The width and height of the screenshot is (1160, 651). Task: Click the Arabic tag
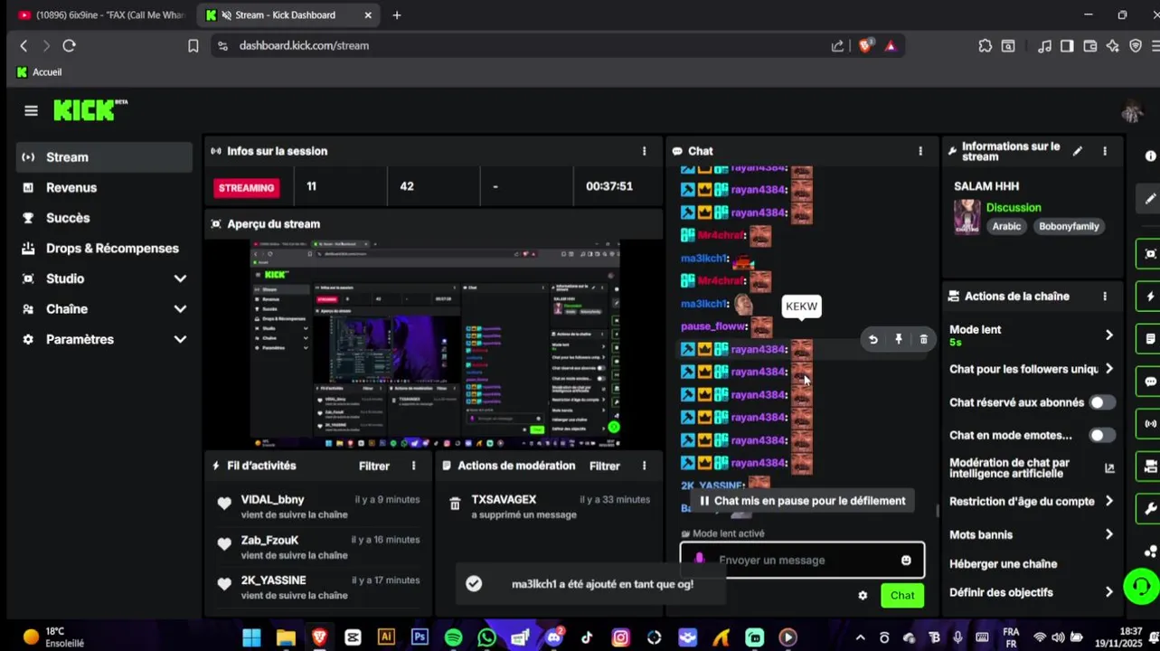click(x=1006, y=226)
